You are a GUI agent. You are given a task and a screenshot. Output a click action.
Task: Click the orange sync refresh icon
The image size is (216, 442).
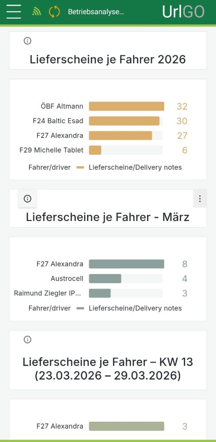click(54, 12)
